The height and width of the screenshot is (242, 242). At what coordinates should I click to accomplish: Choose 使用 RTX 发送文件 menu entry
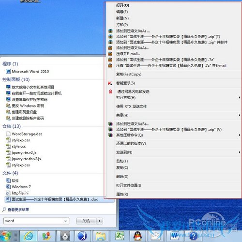tap(132, 106)
